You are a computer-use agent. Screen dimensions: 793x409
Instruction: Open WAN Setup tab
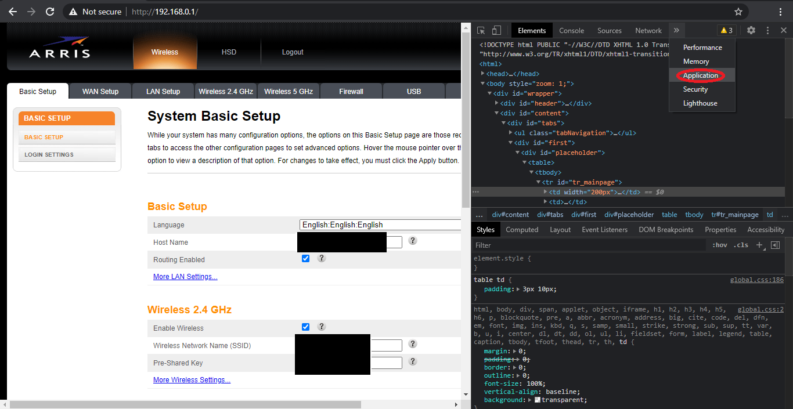click(x=100, y=91)
